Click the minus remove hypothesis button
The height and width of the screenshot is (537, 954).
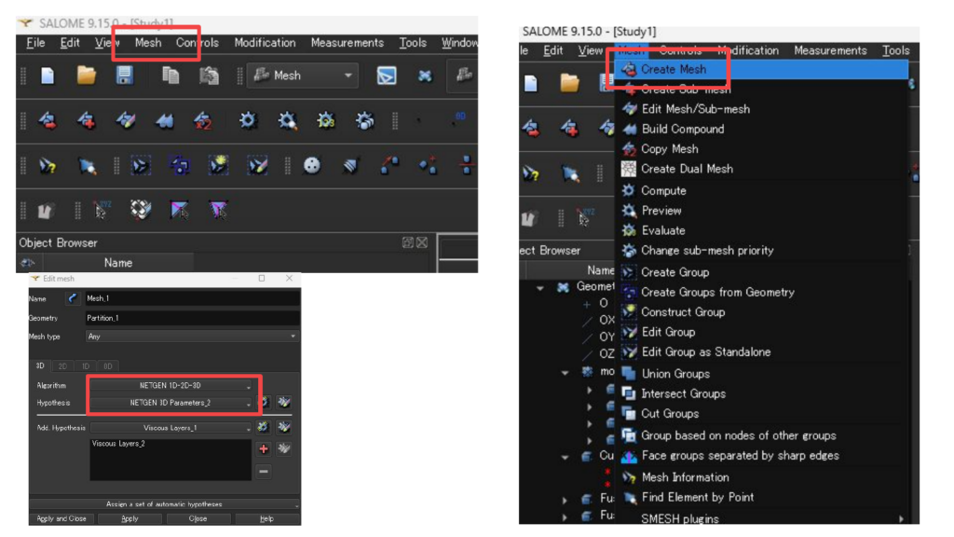(264, 471)
